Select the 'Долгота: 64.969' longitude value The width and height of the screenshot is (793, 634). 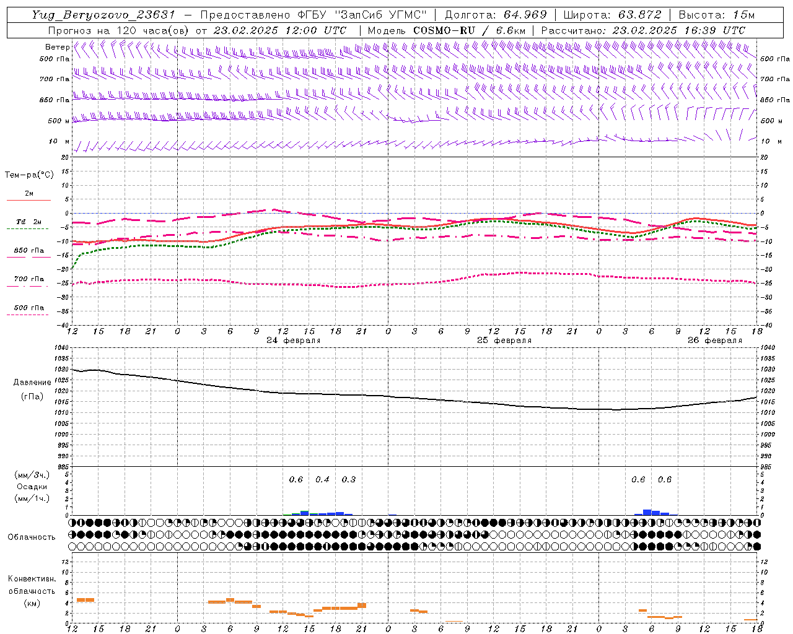coord(496,15)
